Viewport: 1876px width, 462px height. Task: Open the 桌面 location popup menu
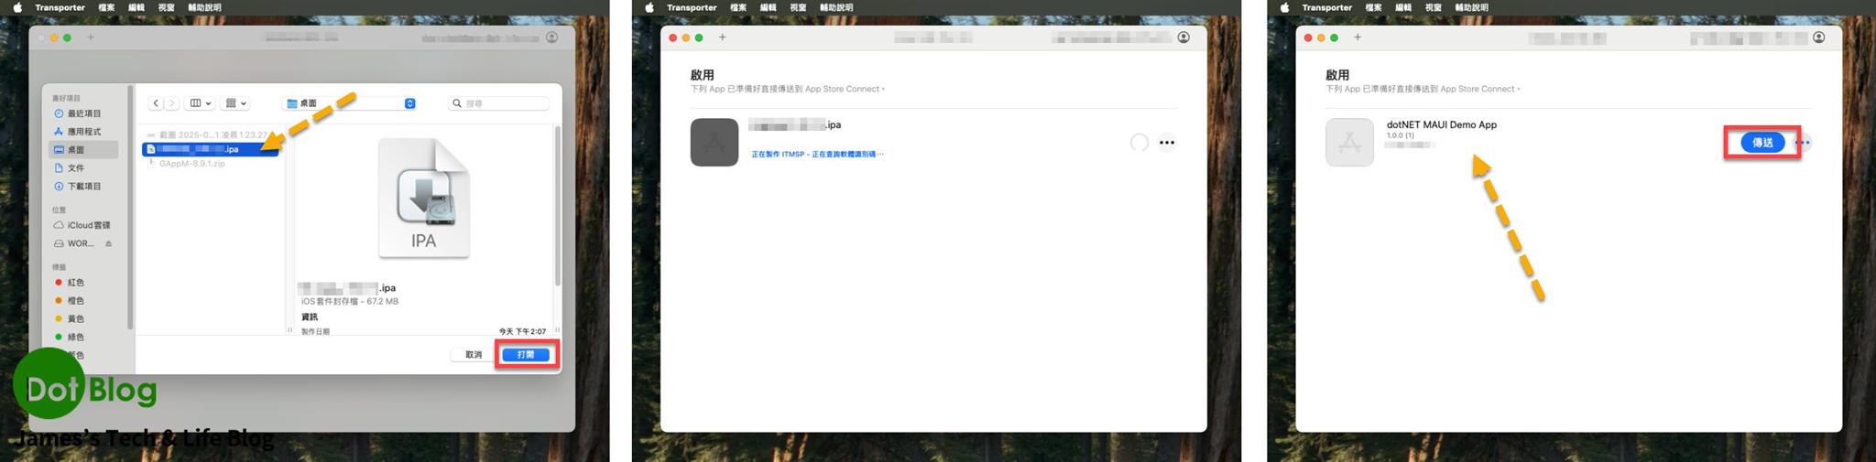351,103
